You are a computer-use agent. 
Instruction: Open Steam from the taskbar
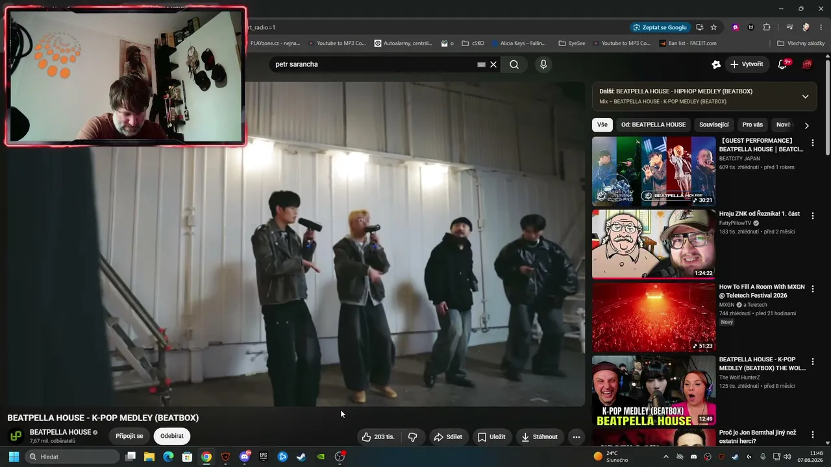click(x=301, y=457)
